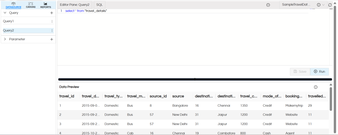Switch to the REPORTS section
Viewport: 338px width, 135px height.
[x=46, y=5]
